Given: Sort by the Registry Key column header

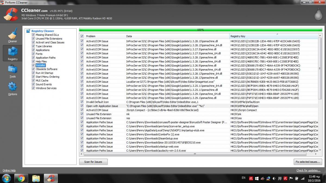Looking at the screenshot, I should [x=274, y=36].
